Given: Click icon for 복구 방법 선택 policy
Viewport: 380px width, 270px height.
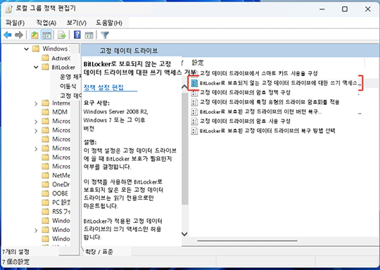Looking at the screenshot, I should [x=194, y=131].
